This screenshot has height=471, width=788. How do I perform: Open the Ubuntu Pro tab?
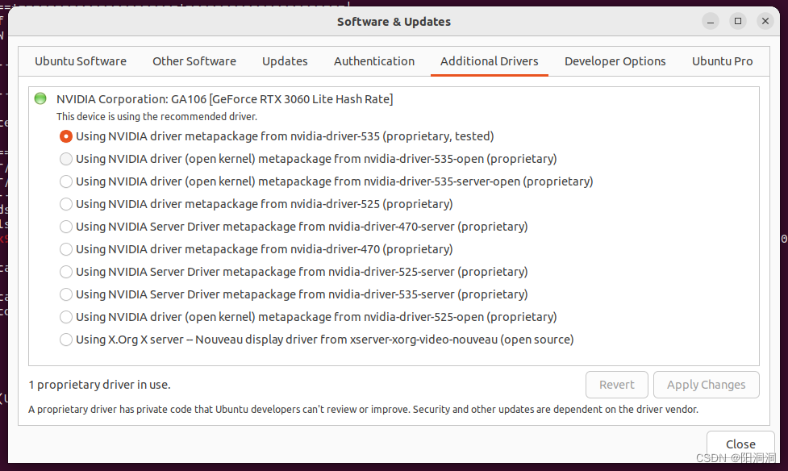[x=722, y=61]
